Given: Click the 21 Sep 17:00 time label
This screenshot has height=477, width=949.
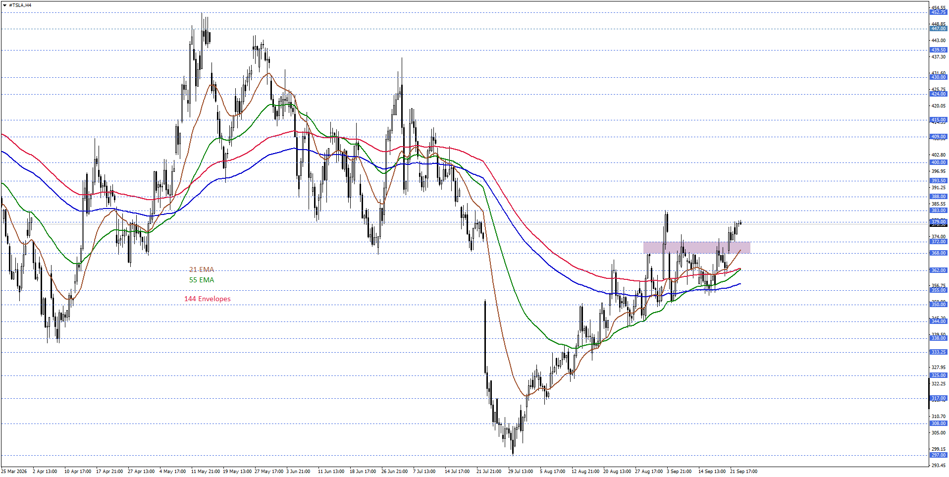Looking at the screenshot, I should click(x=743, y=471).
